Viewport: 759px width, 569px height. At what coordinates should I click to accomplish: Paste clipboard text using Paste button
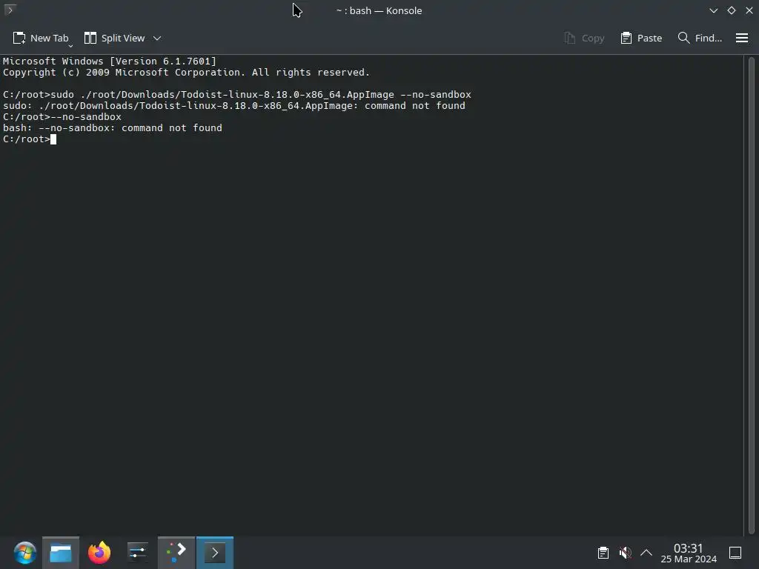pos(641,39)
